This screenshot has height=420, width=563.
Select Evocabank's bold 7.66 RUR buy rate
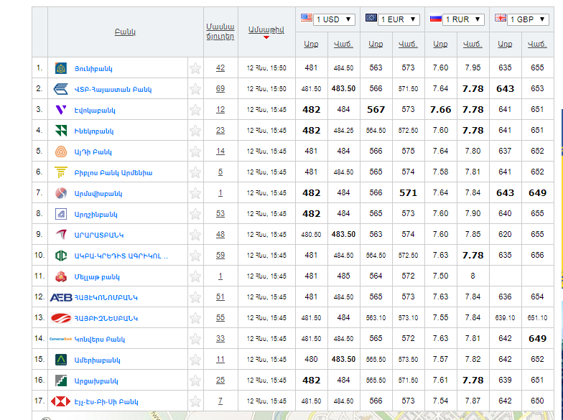(441, 110)
